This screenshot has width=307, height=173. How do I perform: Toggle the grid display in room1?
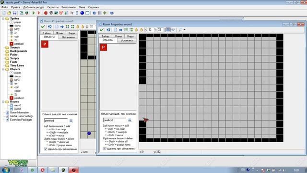click(x=168, y=30)
